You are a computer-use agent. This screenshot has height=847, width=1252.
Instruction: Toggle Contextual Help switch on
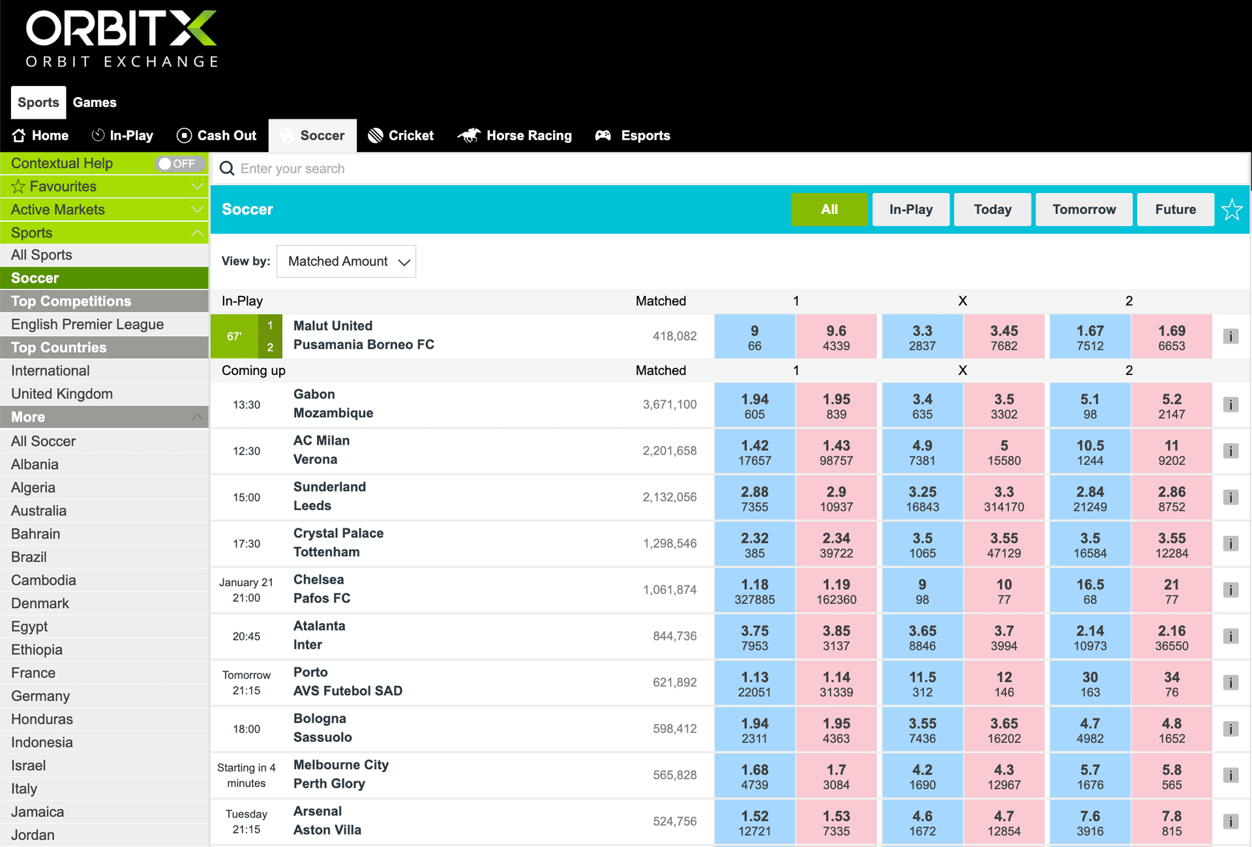coord(180,163)
